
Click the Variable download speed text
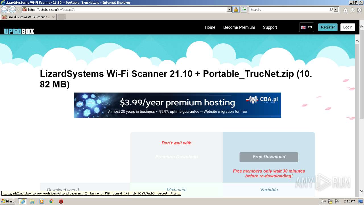pos(269,190)
